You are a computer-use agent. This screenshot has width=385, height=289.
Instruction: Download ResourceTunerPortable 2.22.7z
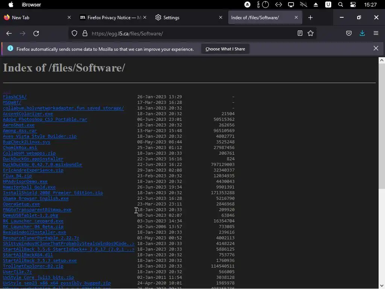41,238
